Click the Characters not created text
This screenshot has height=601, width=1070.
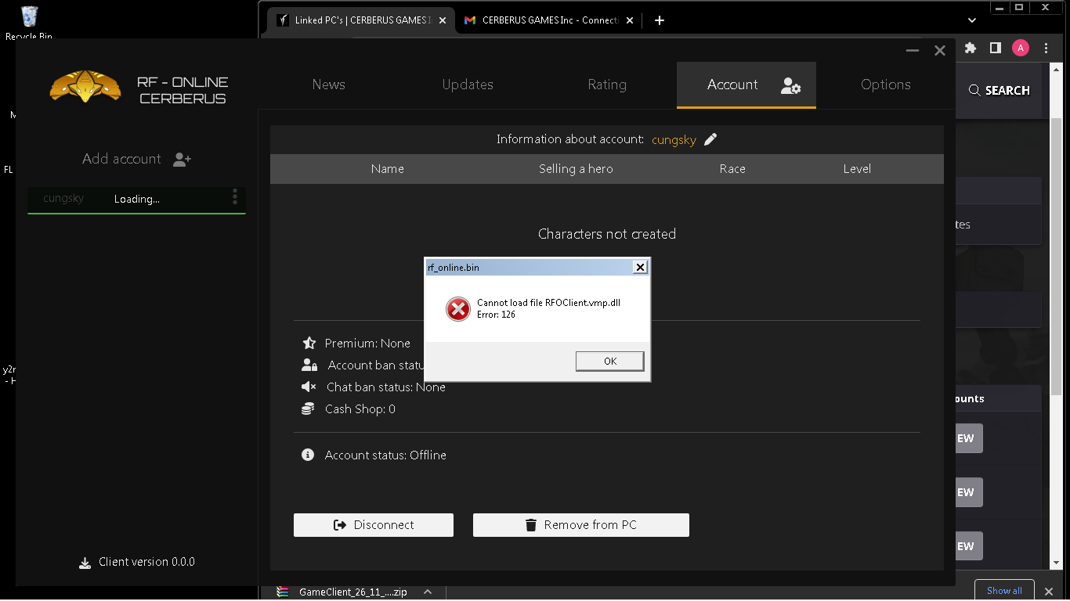tap(607, 234)
